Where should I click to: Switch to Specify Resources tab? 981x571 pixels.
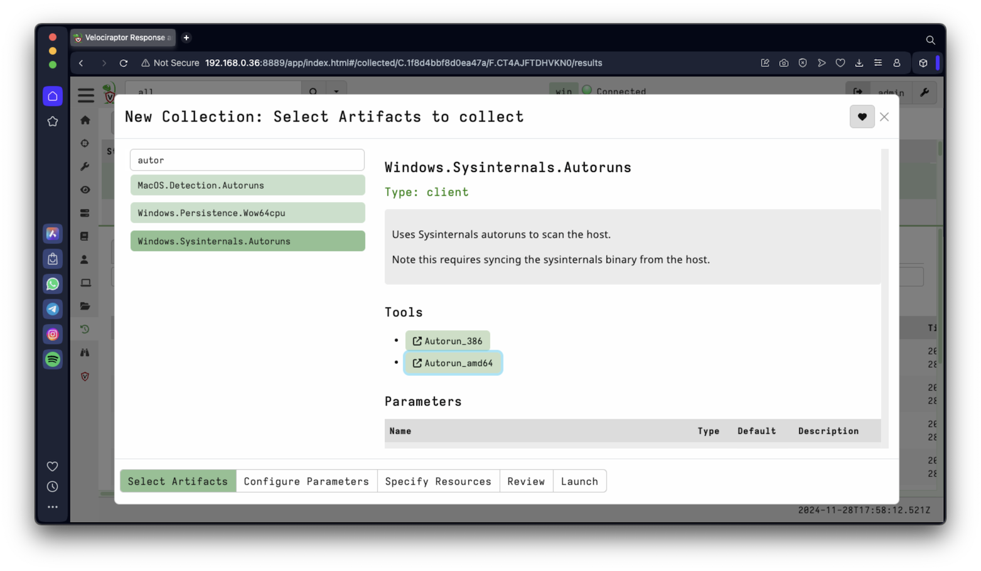pyautogui.click(x=438, y=481)
